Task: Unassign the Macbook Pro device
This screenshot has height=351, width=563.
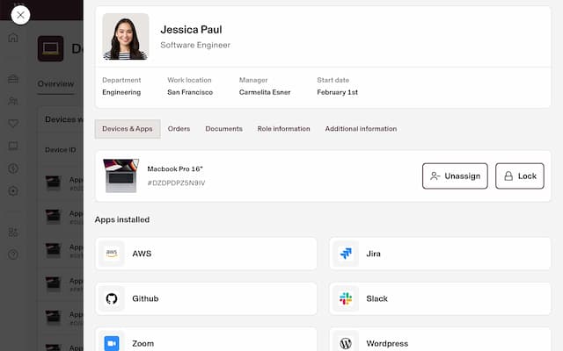Action: (455, 175)
